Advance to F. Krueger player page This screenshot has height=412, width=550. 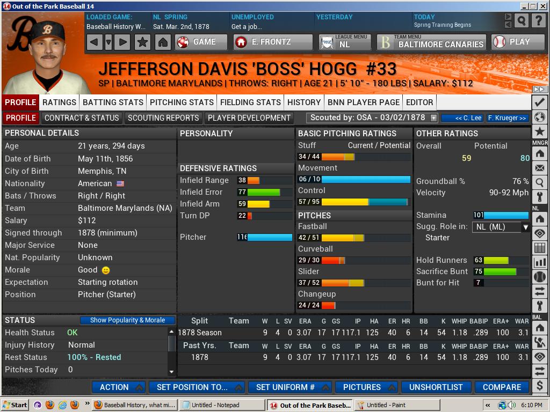coord(508,118)
